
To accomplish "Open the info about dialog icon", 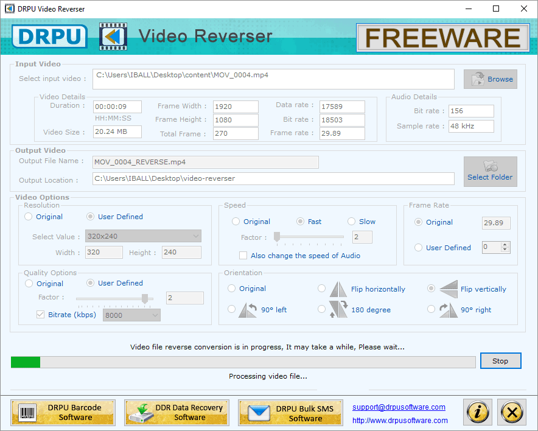I will (x=478, y=412).
